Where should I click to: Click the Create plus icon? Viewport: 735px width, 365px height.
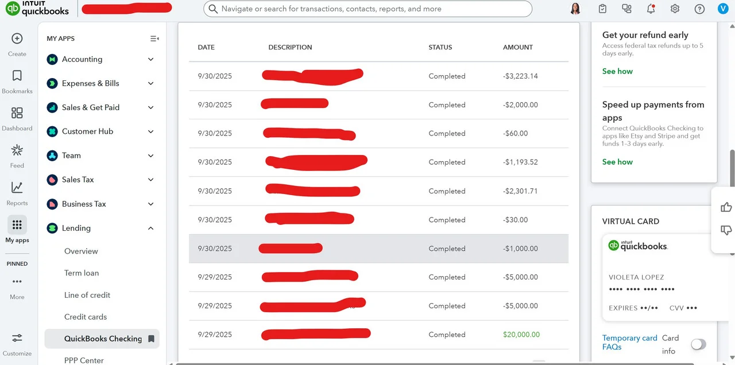pos(17,38)
